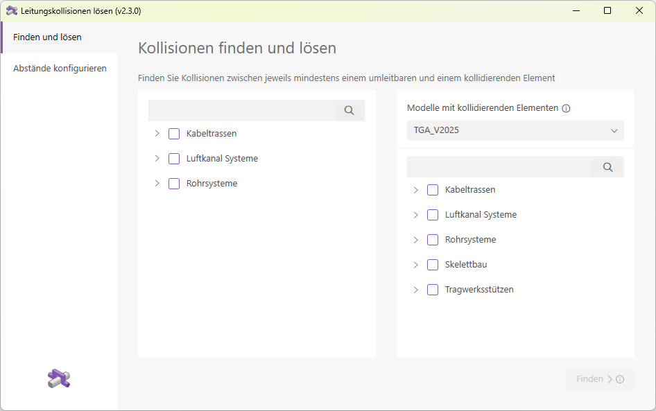This screenshot has height=411, width=656.
Task: Switch to Abstände konfigurieren
Action: click(60, 68)
